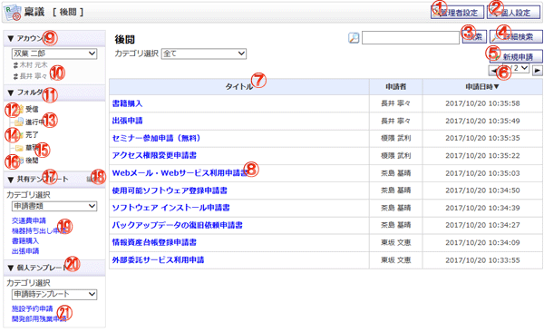Open the 申請時テンプレート category dropdown
Image resolution: width=544 pixels, height=332 pixels.
54,294
